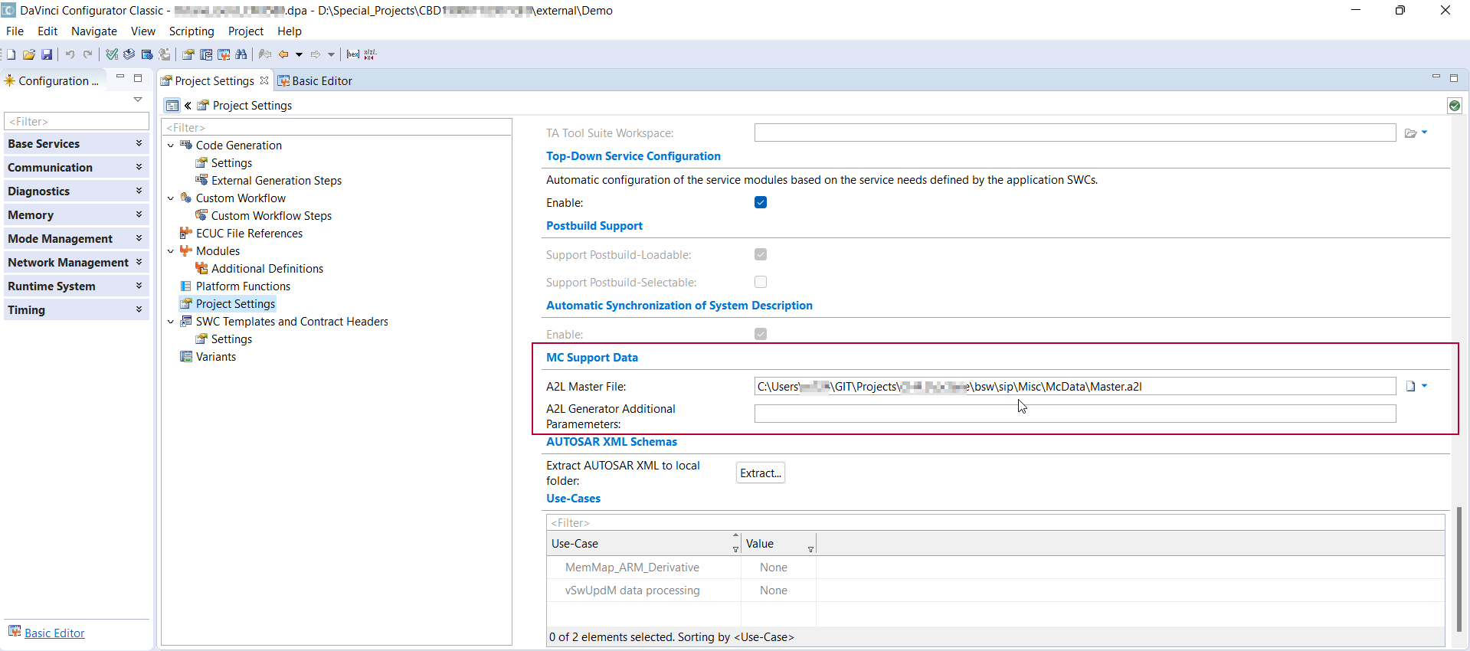Click the Undo arrow icon

(x=70, y=54)
